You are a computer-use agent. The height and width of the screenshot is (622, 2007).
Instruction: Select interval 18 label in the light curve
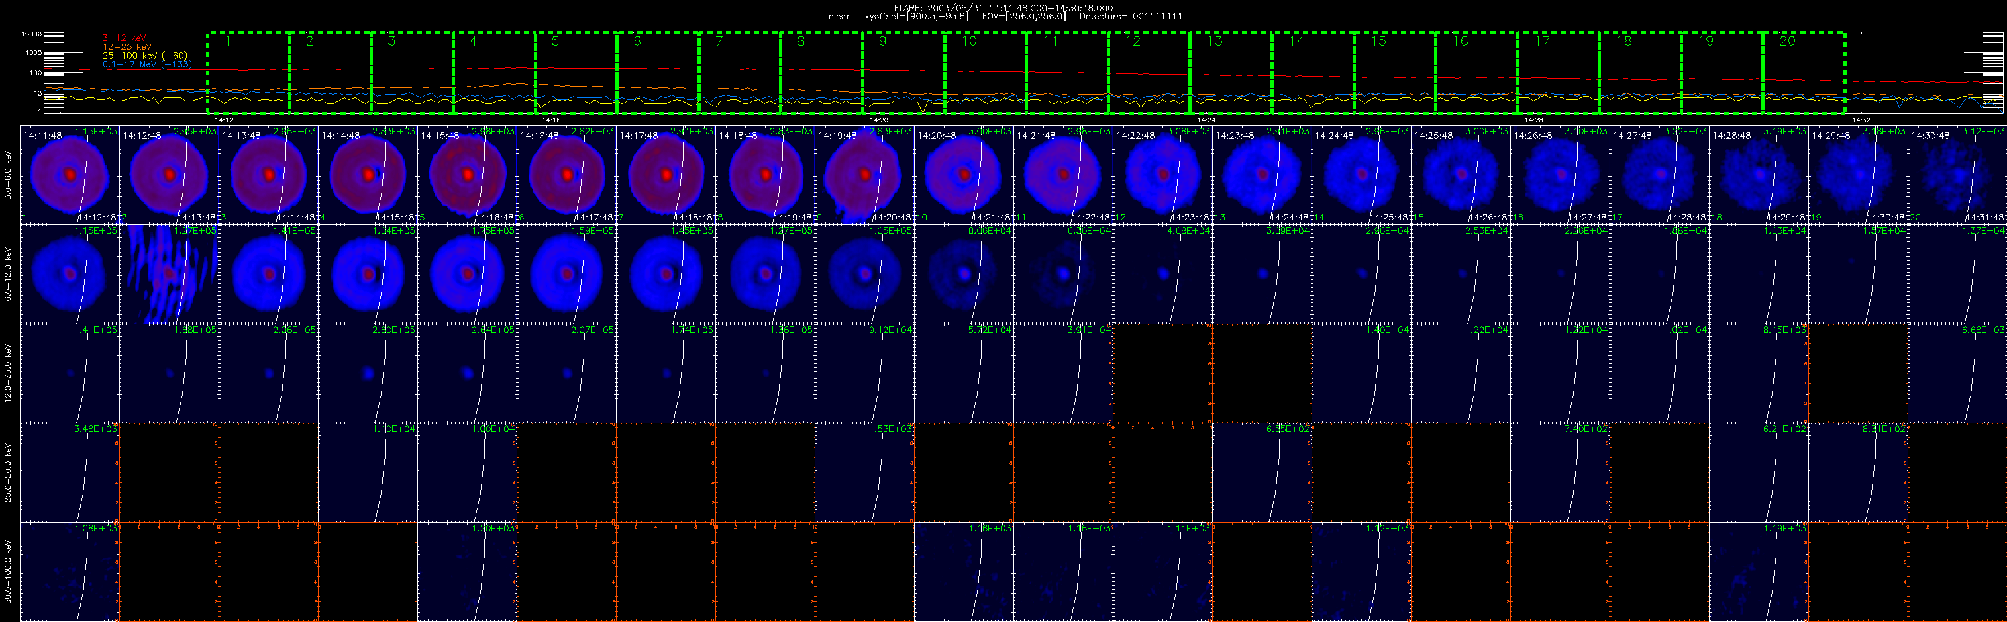(1623, 41)
